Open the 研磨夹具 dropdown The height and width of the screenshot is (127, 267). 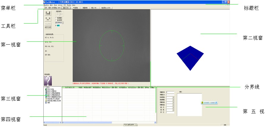click(x=173, y=102)
